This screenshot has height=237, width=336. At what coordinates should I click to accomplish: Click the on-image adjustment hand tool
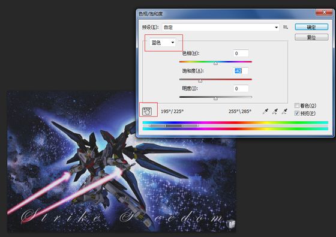click(147, 111)
